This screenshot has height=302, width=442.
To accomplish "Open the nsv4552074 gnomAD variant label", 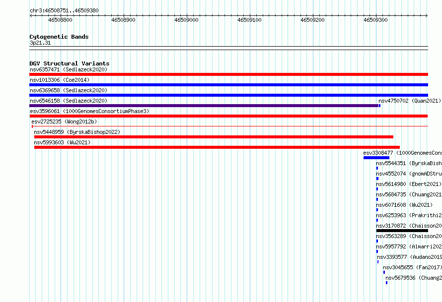I will pos(409,174).
